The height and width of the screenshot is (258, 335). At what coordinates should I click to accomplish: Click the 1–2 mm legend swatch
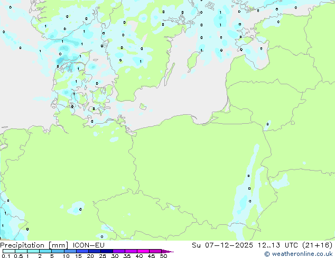pos(33,251)
